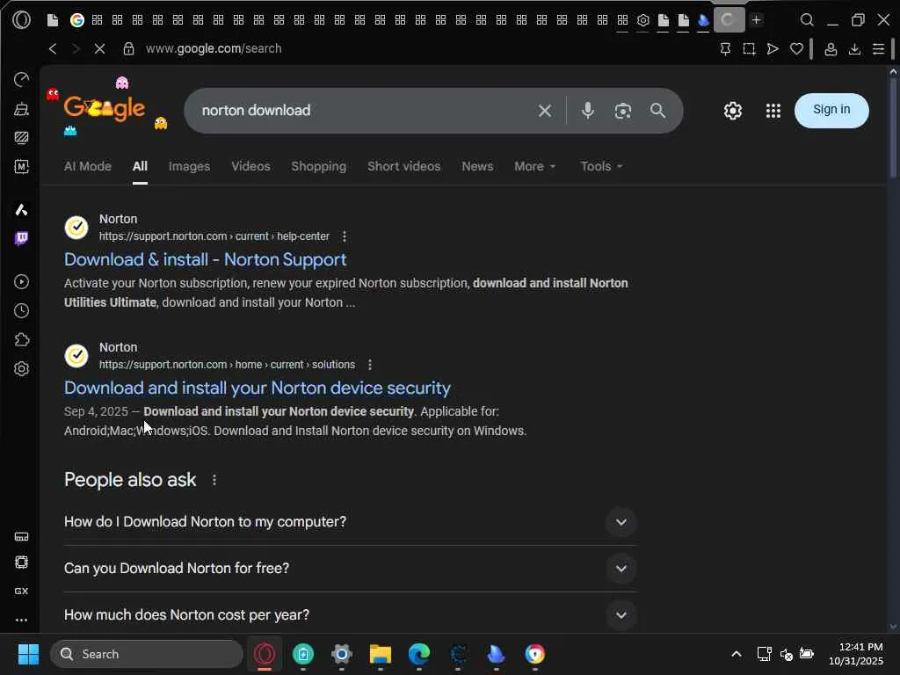Open the profile account icon in toolbar
Image resolution: width=900 pixels, height=675 pixels.
(x=830, y=49)
